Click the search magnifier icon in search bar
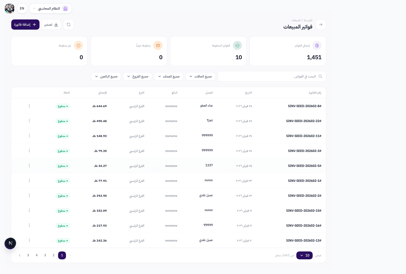This screenshot has height=274, width=406. tap(320, 76)
